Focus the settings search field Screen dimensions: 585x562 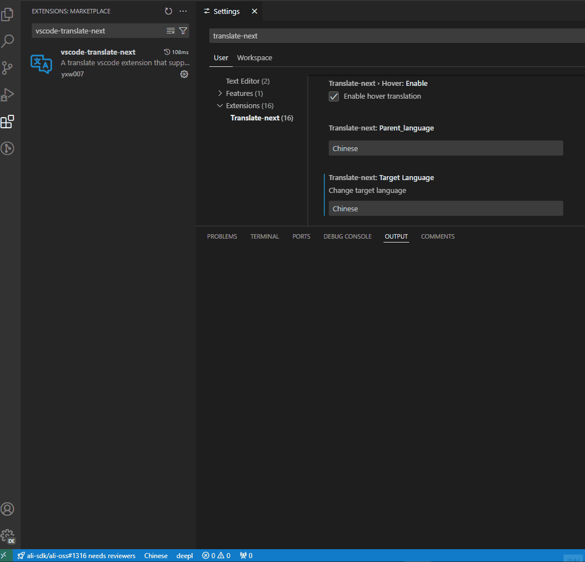click(x=397, y=36)
